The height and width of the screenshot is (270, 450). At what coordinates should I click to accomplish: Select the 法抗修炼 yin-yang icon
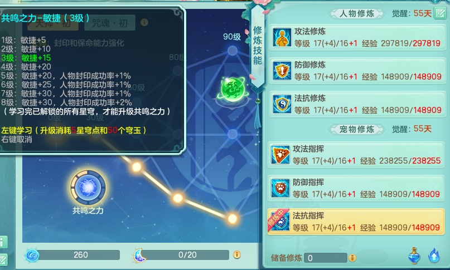tap(282, 104)
